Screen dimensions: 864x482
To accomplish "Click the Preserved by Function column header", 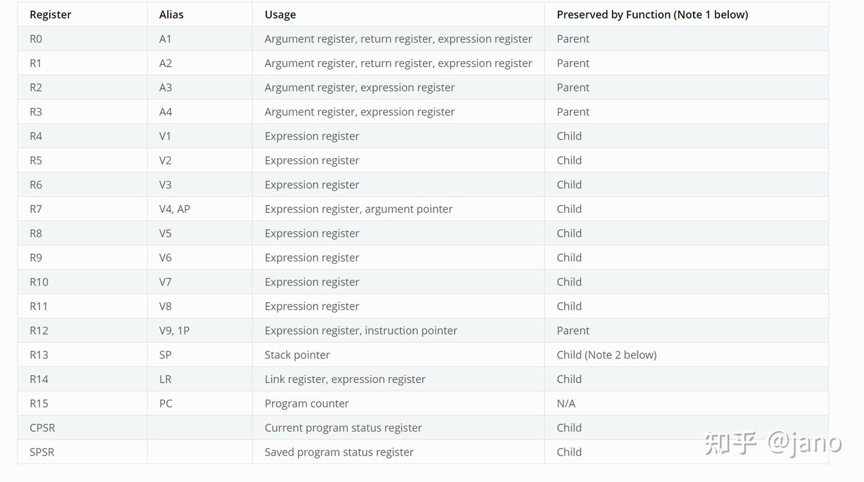I will 652,14.
